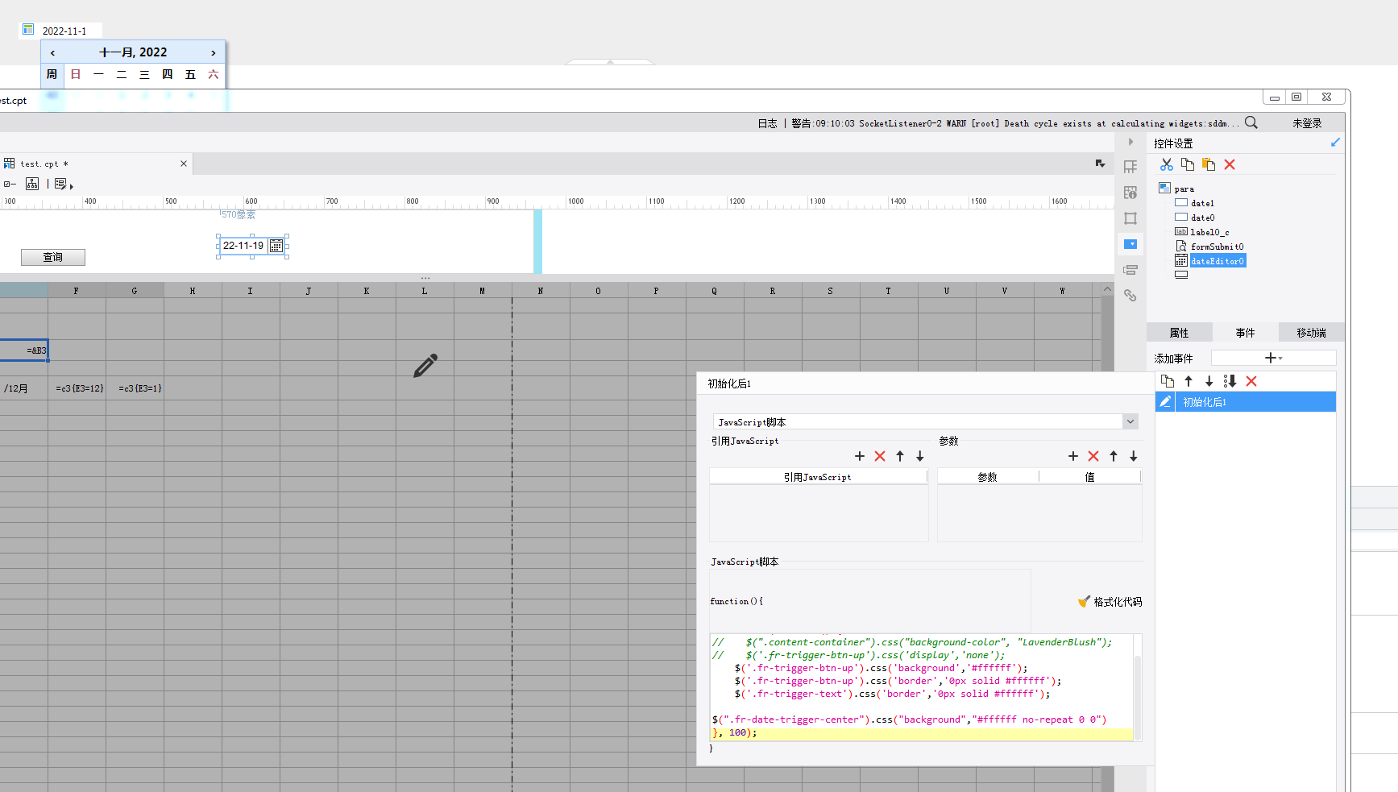Screen dimensions: 1398x792
Task: Select the dateEditor0 calendar icon in tree
Action: (1180, 260)
